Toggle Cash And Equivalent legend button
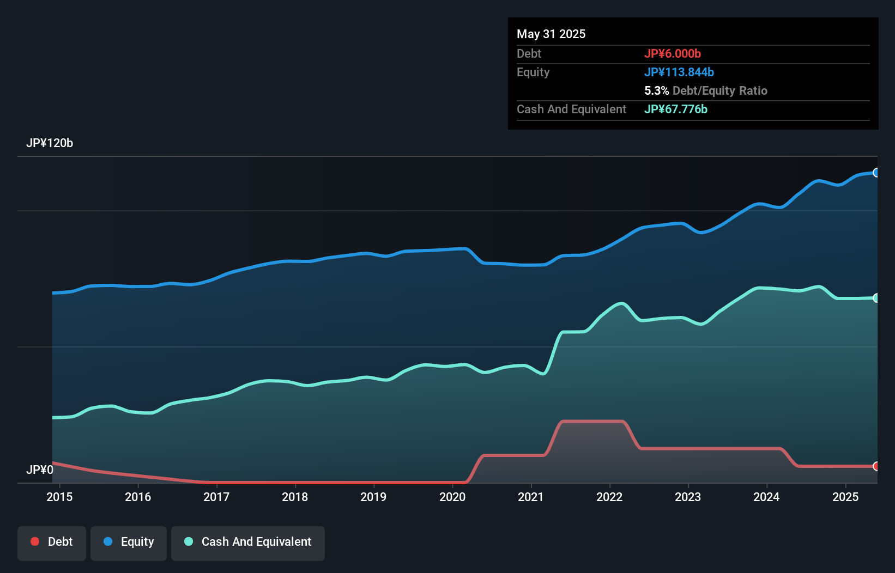This screenshot has width=895, height=573. pos(248,542)
